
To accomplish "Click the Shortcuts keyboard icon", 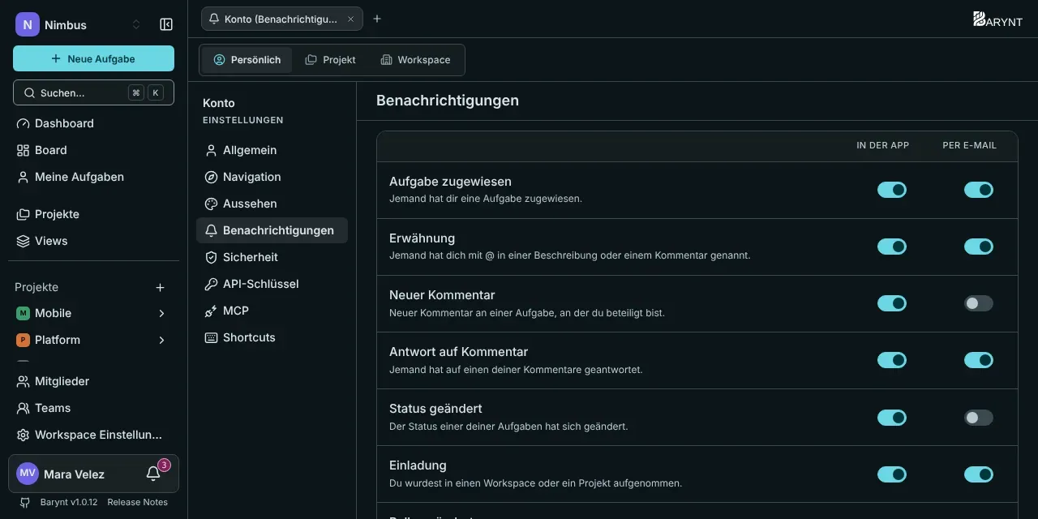I will click(211, 337).
